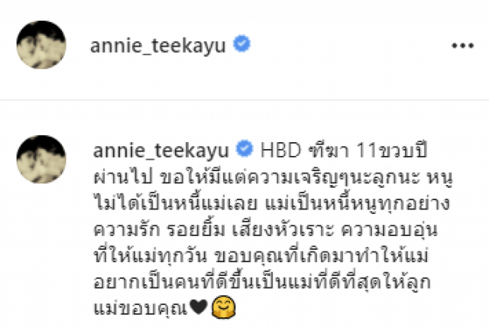Open the profile picture beside the caption

click(x=41, y=159)
